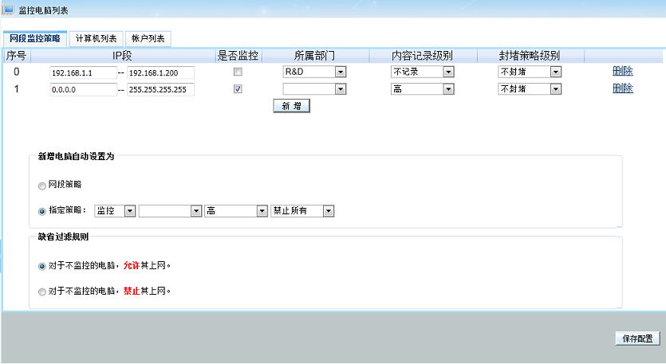Image resolution: width=666 pixels, height=364 pixels.
Task: Select the 指定策略 radio button
Action: [42, 211]
